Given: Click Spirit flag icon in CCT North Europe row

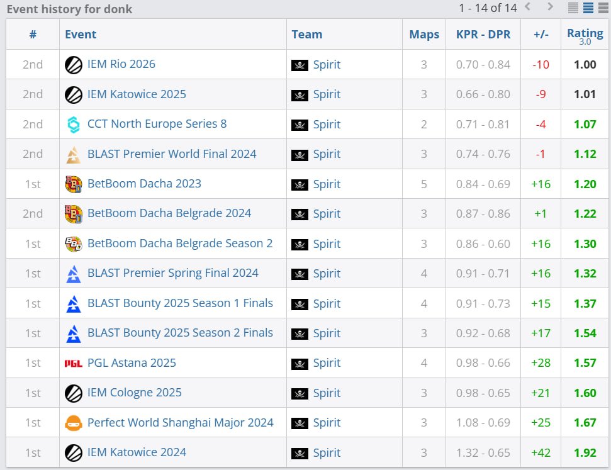Looking at the screenshot, I should pyautogui.click(x=300, y=125).
